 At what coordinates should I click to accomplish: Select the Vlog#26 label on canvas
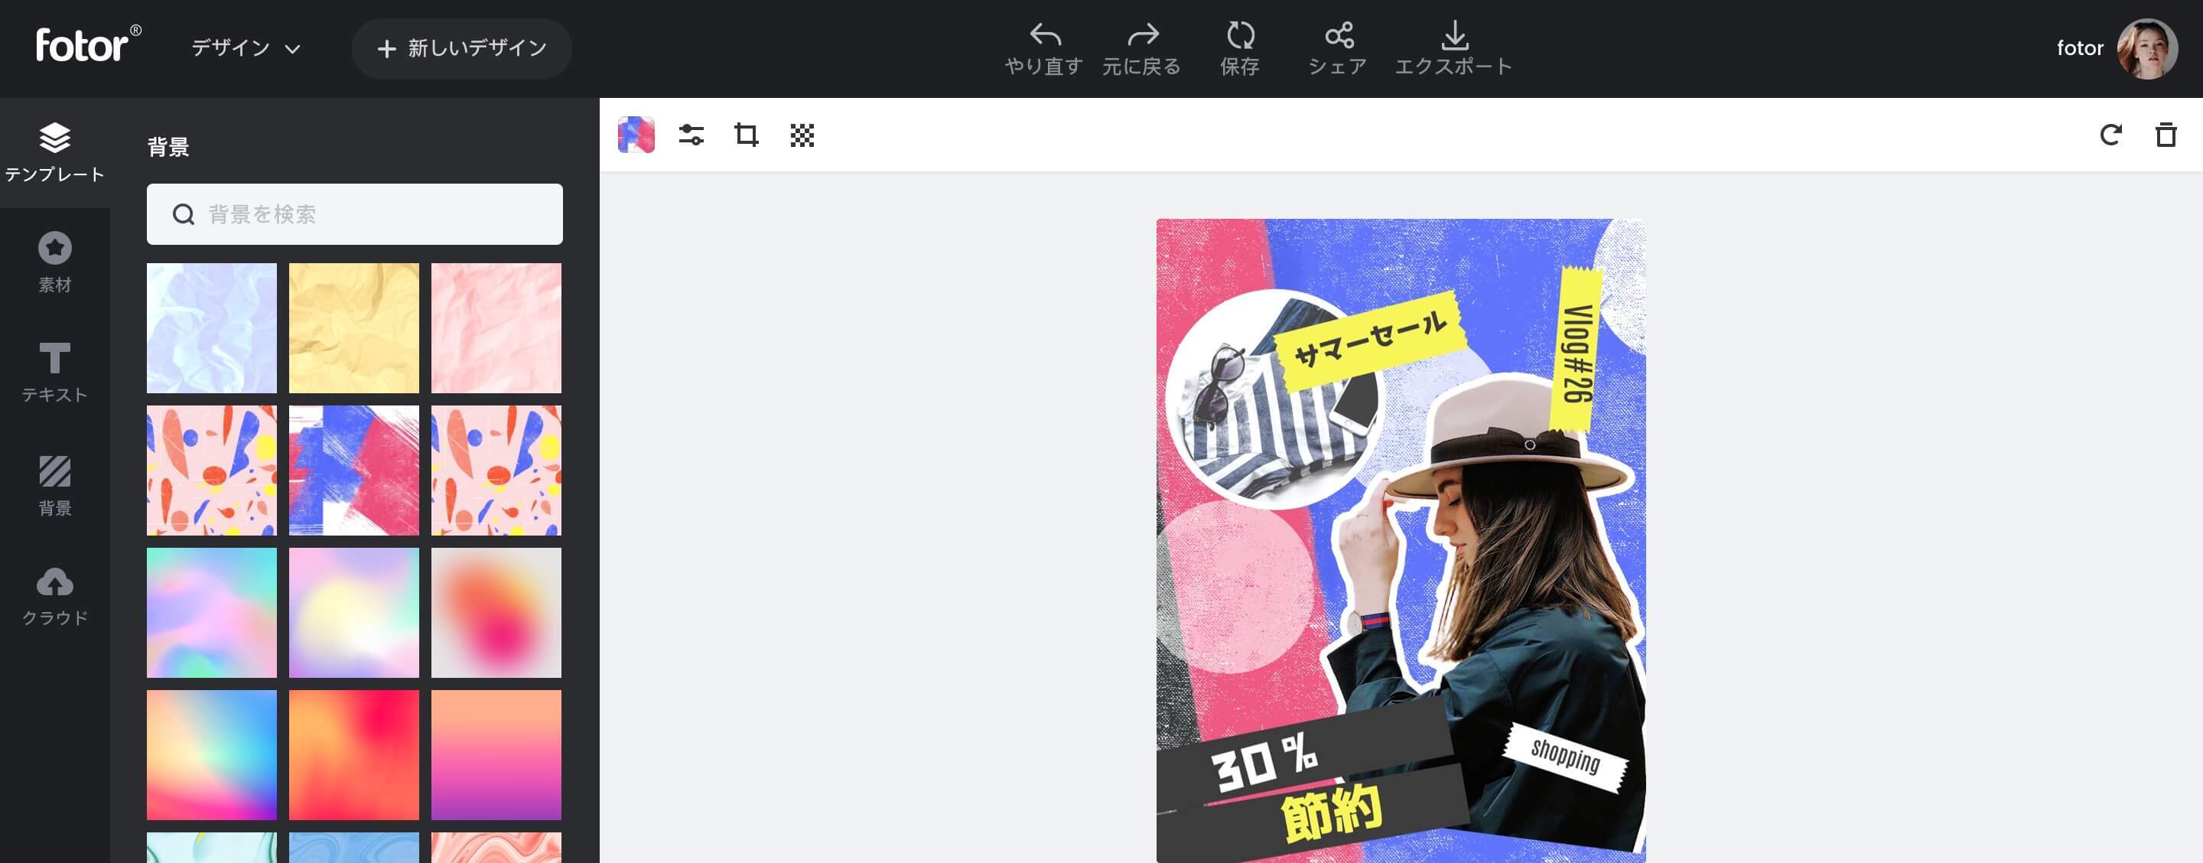point(1577,350)
